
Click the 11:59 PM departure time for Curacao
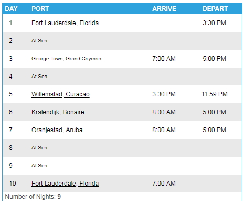tap(214, 94)
